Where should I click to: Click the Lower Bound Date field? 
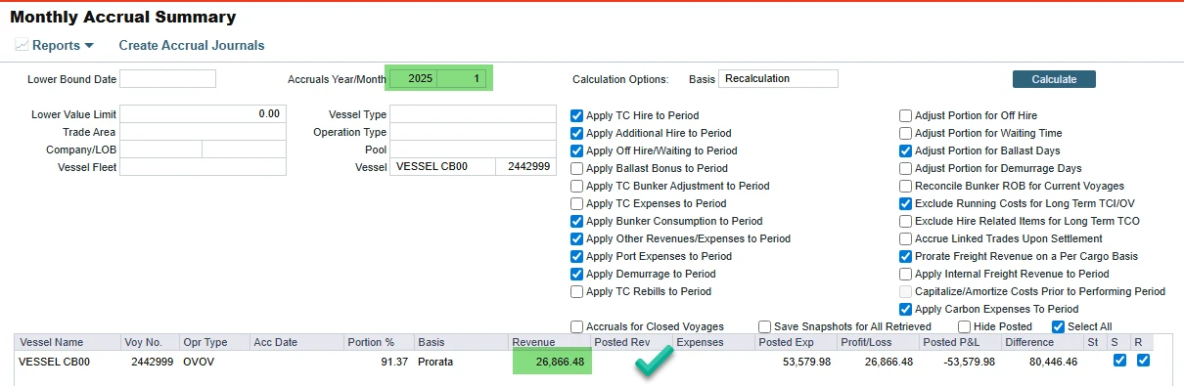[x=167, y=78]
